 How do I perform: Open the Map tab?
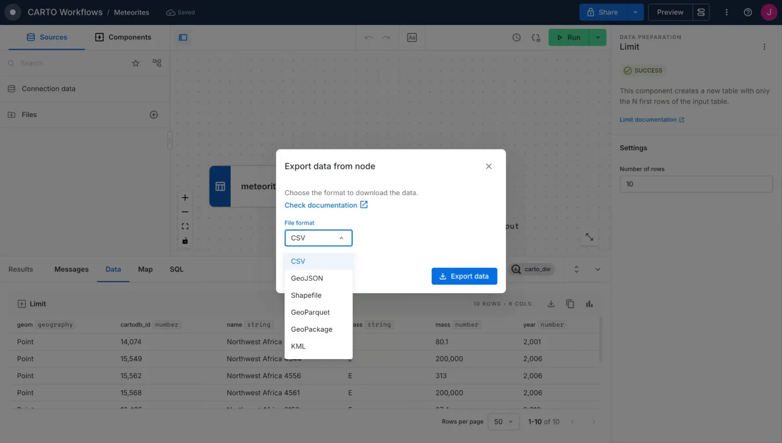(x=145, y=269)
